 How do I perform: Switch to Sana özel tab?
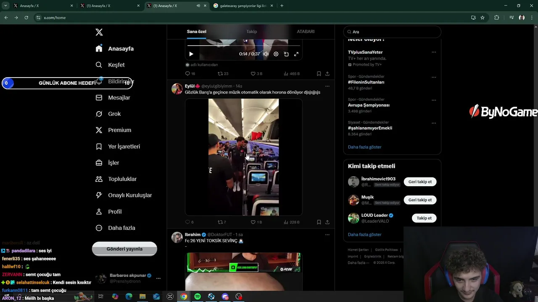tap(197, 31)
